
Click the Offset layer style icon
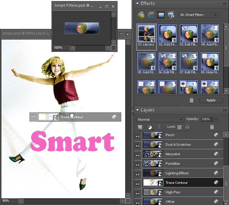[216, 201]
